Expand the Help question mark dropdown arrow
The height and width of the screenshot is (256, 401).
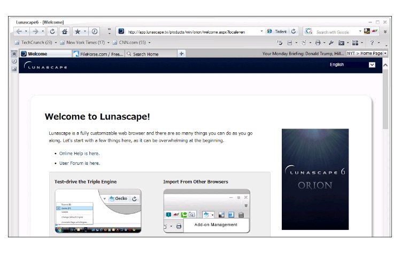(379, 43)
